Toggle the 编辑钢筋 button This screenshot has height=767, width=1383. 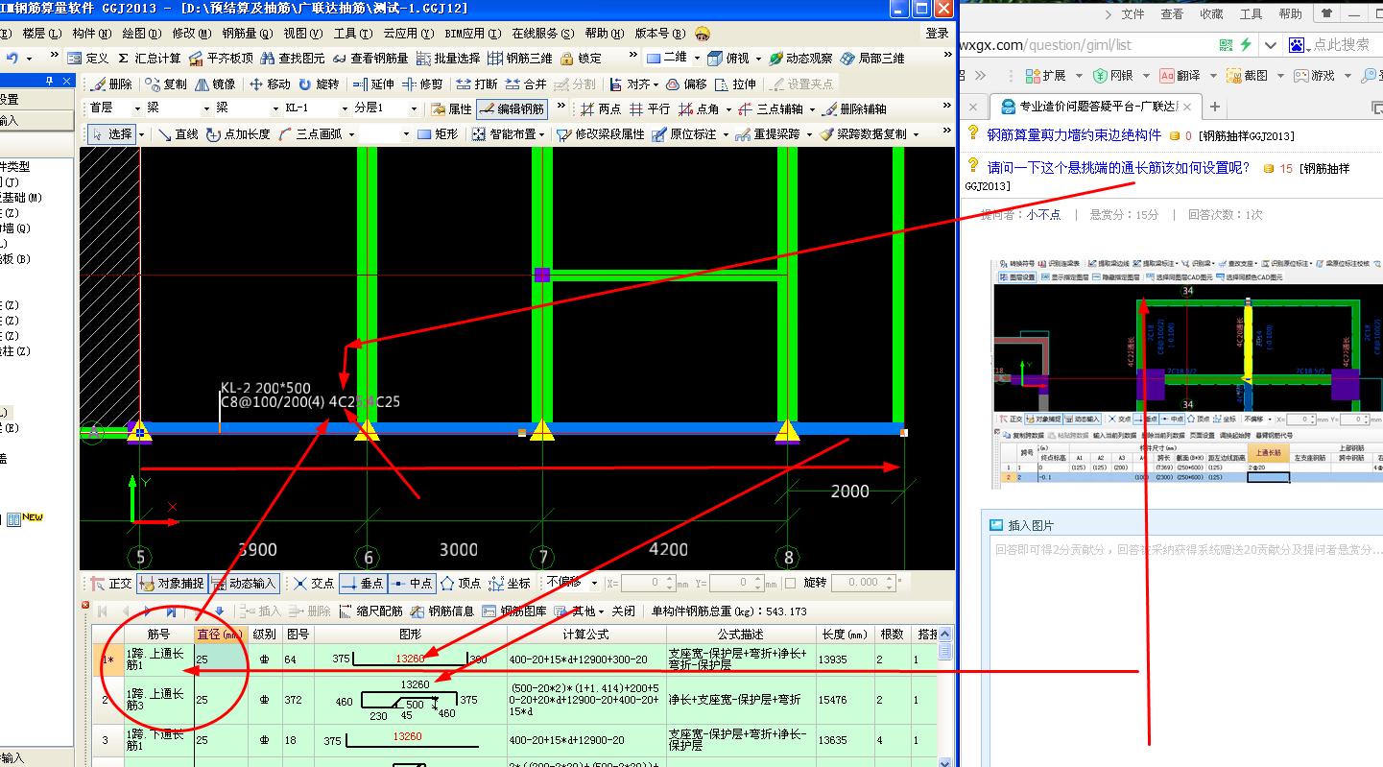tap(512, 109)
